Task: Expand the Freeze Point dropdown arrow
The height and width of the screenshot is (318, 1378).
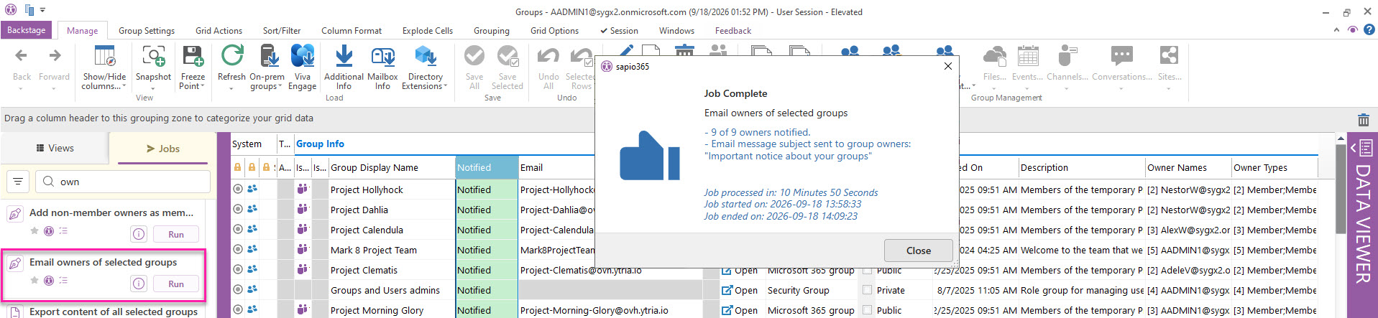Action: (203, 86)
